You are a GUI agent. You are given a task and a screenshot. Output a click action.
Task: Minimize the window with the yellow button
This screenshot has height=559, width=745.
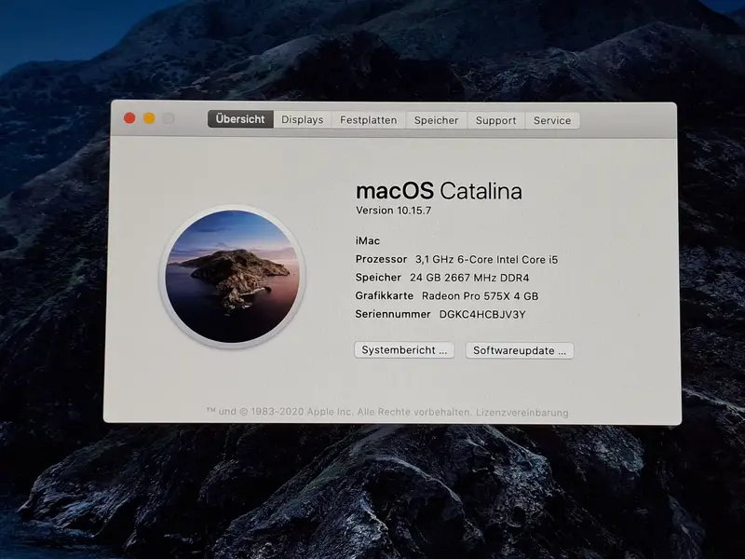pyautogui.click(x=149, y=118)
